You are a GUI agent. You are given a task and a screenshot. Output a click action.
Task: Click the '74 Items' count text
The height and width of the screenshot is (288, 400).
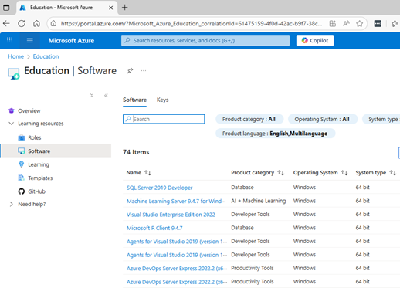coord(136,152)
